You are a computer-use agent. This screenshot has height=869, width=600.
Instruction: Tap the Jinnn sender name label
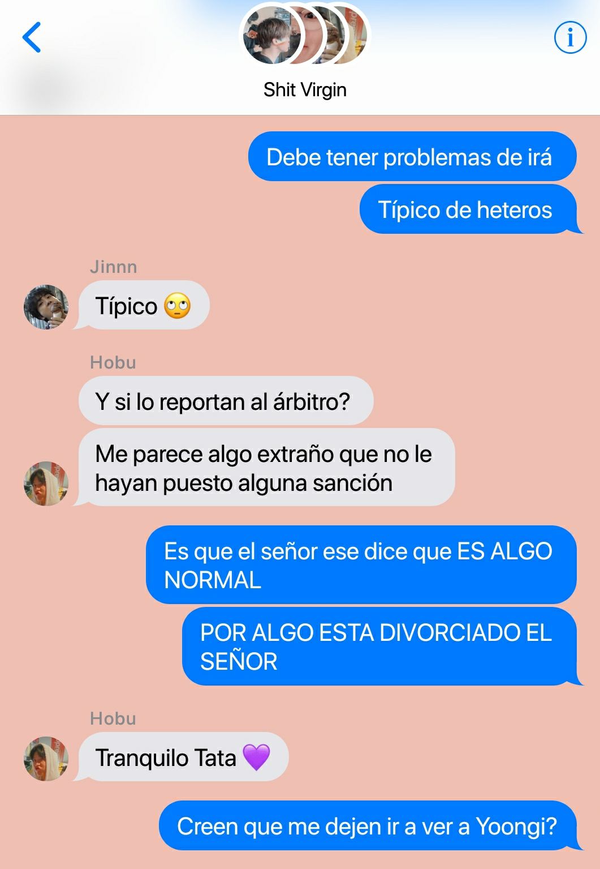114,267
